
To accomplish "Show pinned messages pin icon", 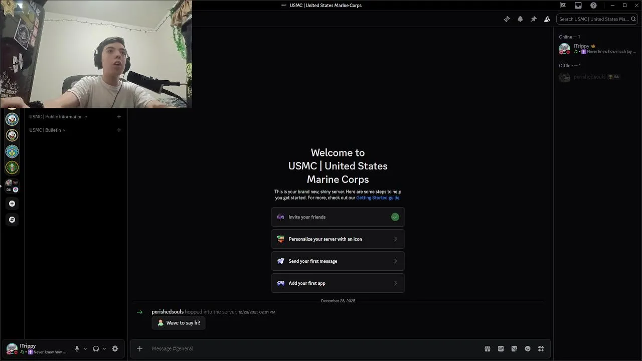I will click(534, 19).
